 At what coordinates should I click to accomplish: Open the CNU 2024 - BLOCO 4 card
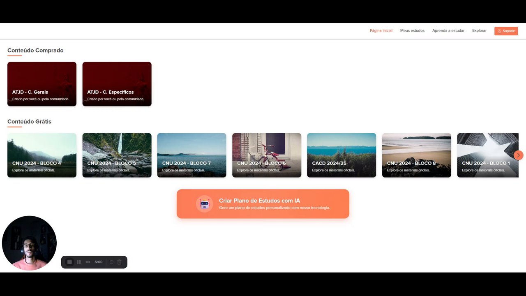click(42, 155)
